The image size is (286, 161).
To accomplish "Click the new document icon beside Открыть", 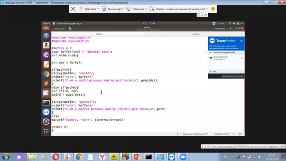I will pos(70,29).
